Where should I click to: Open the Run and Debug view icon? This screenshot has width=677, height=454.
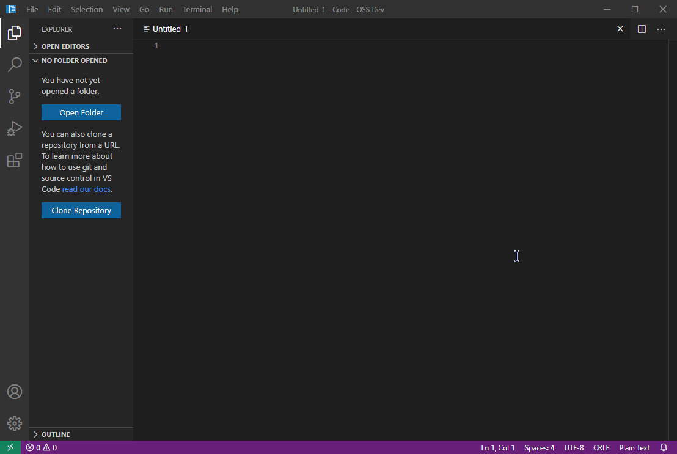pyautogui.click(x=14, y=128)
